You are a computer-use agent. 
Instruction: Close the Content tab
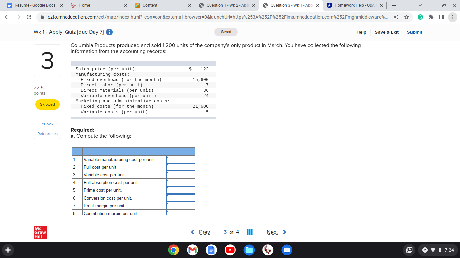click(190, 5)
